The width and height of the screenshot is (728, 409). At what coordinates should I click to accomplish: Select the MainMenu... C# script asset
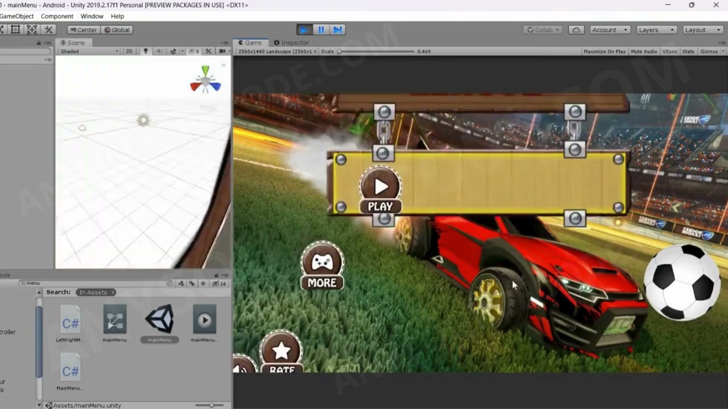70,372
